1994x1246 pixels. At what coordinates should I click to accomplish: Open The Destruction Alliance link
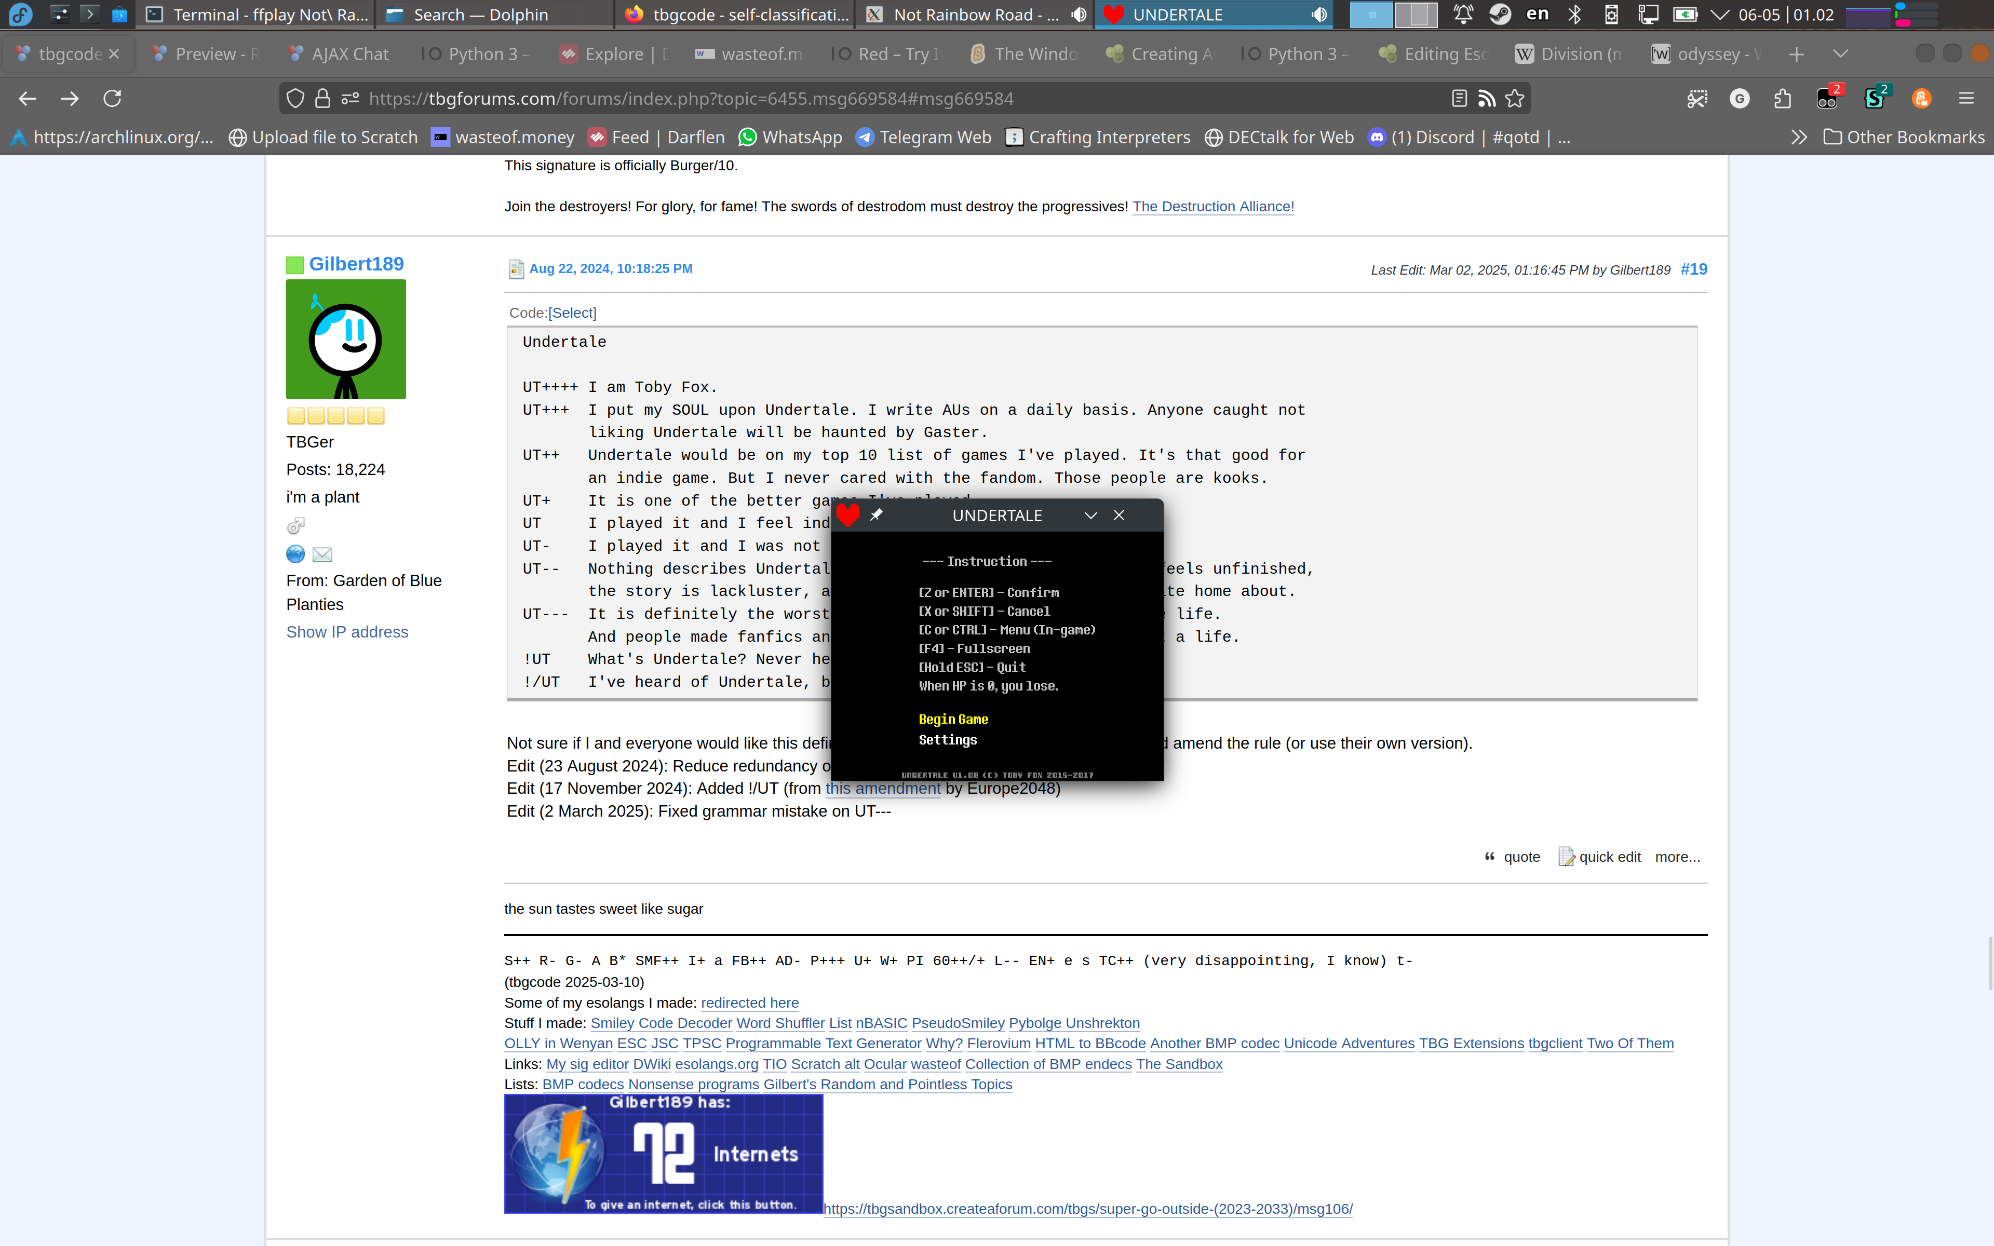[1213, 207]
